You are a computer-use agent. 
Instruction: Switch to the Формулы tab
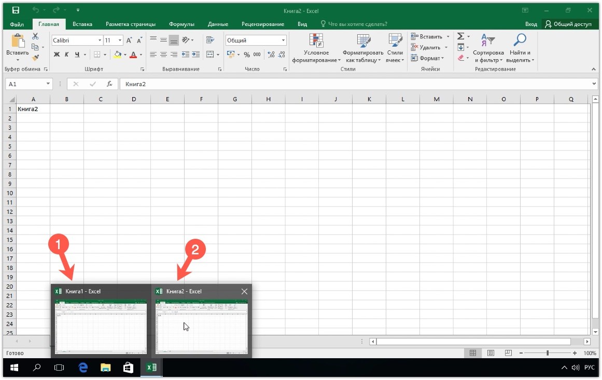coord(181,24)
